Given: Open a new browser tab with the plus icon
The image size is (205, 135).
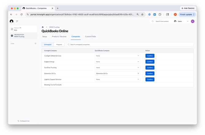Looking at the screenshot, I should (x=58, y=8).
